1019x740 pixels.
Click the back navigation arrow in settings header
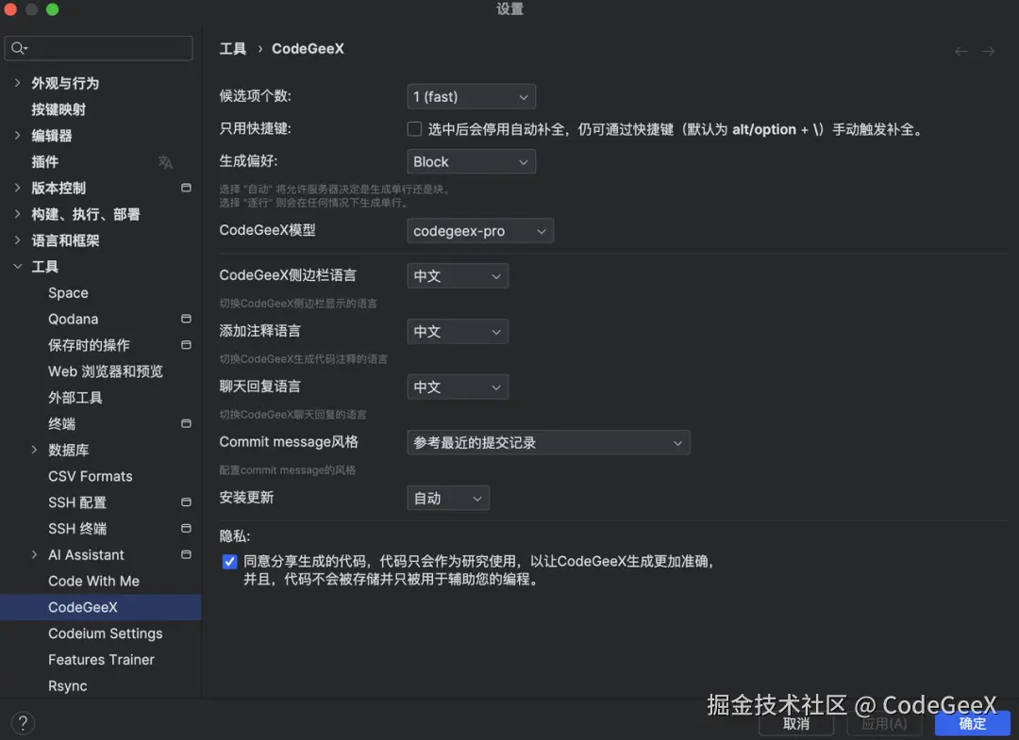point(960,49)
